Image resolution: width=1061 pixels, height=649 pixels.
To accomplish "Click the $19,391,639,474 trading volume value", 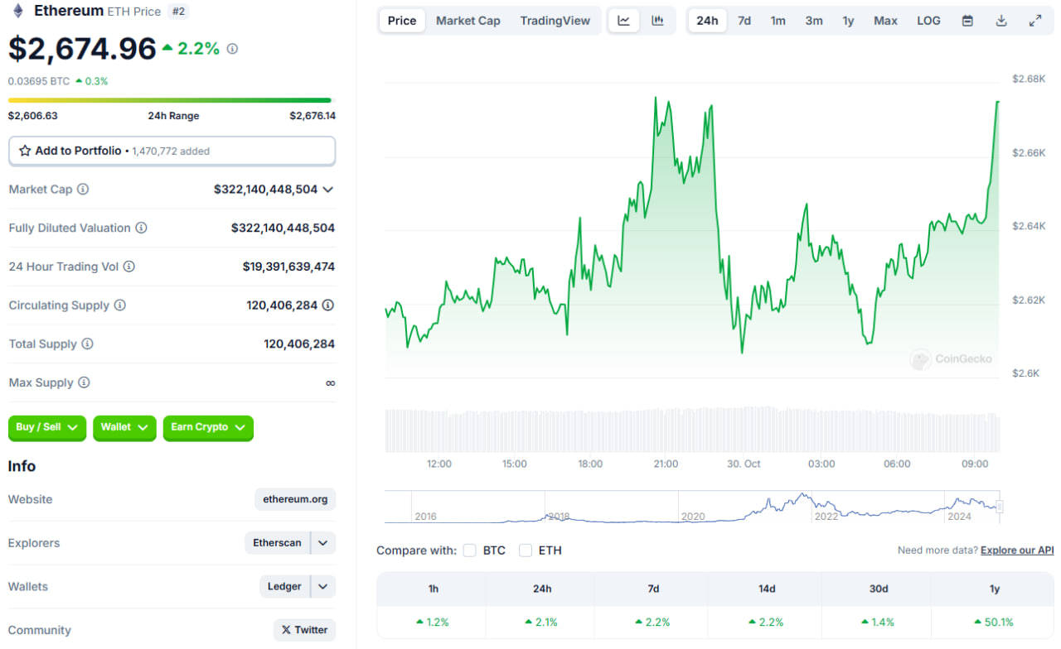I will (x=288, y=267).
